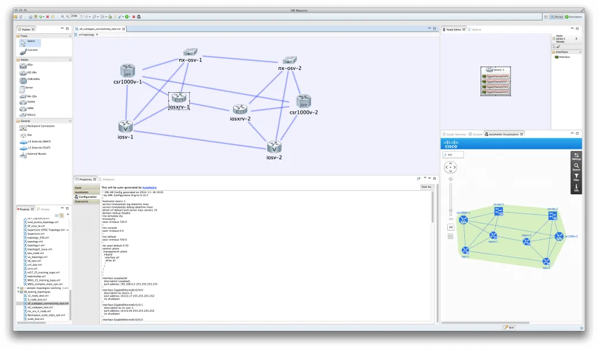
Task: Pick L3 External (SNAT) cloud item
Action: point(35,142)
